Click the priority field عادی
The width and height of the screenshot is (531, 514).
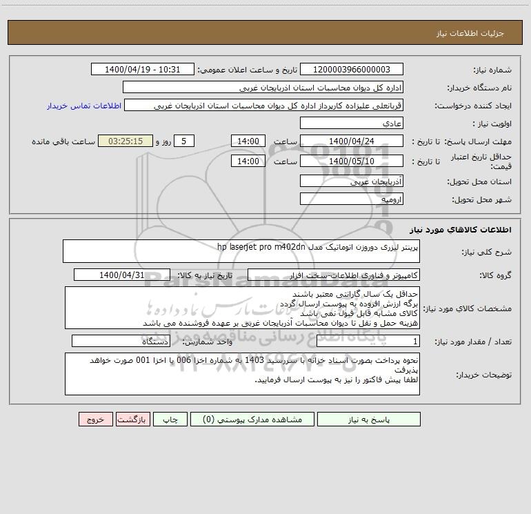352,123
